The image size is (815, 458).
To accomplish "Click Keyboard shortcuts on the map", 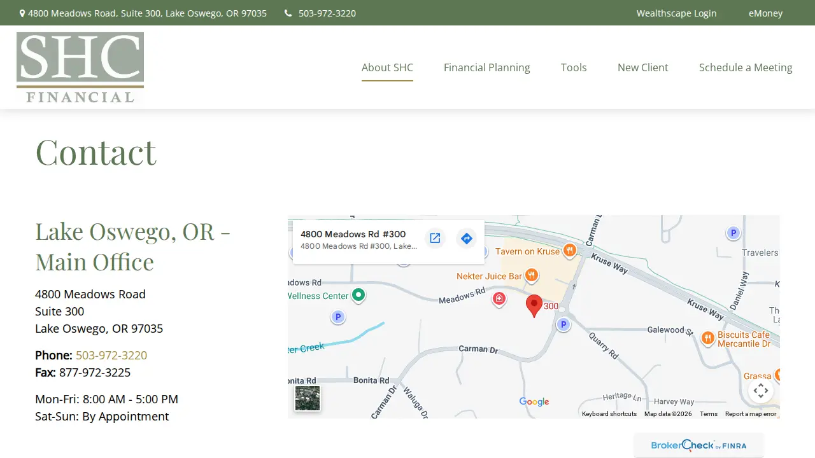I will pyautogui.click(x=609, y=414).
